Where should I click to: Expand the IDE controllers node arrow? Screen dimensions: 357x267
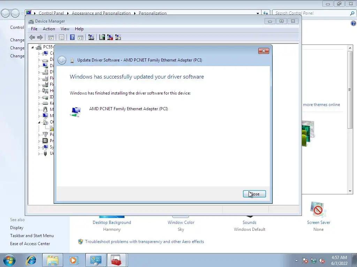click(39, 97)
